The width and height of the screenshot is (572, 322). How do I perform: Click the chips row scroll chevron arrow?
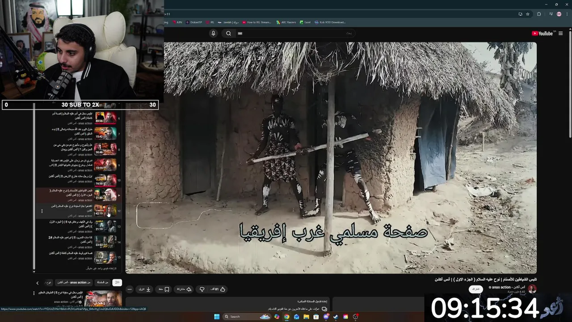38,283
